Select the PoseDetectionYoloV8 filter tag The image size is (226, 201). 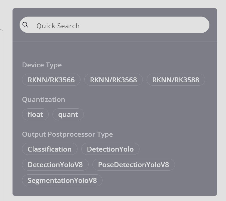(x=134, y=165)
